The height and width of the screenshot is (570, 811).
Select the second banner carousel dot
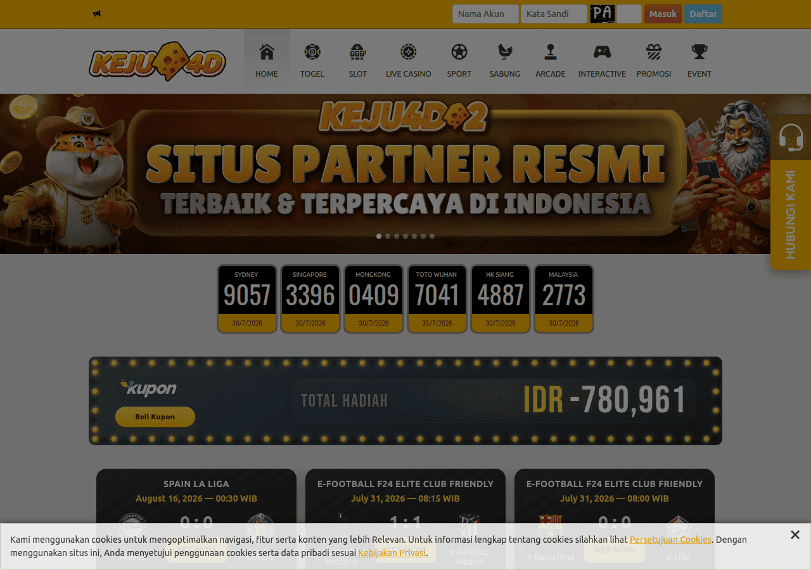[x=388, y=236]
